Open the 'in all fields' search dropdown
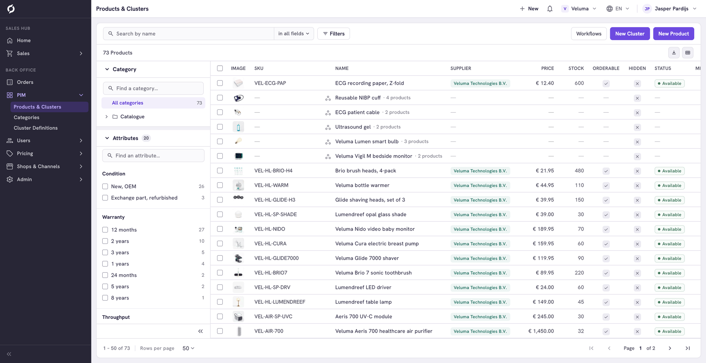The image size is (706, 363). click(x=294, y=34)
